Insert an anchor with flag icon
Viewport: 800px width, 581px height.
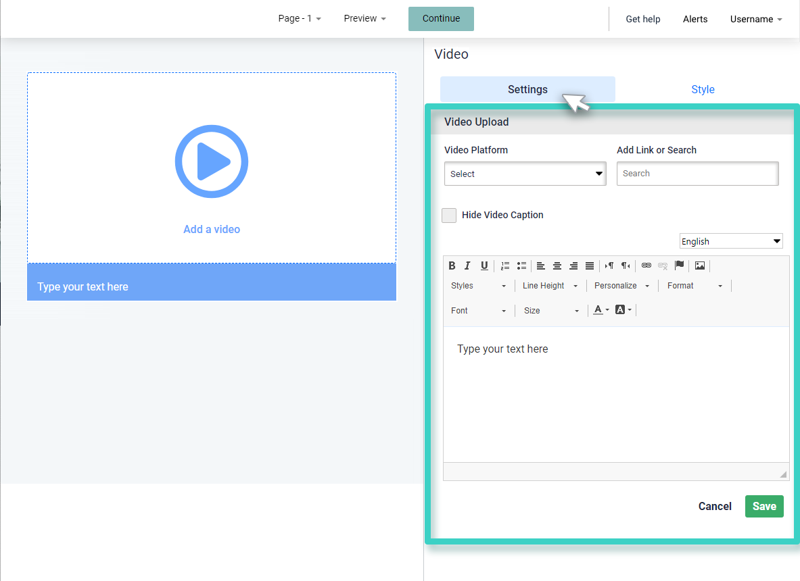(679, 266)
